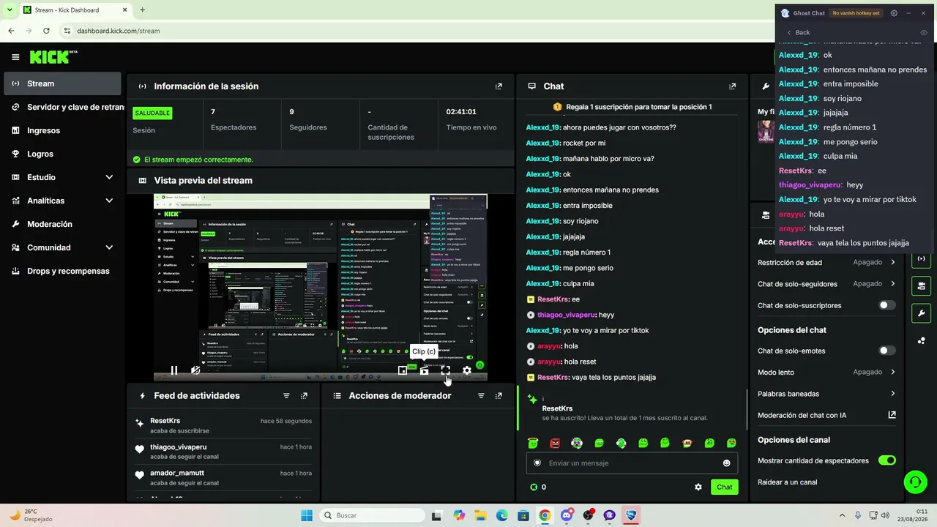The height and width of the screenshot is (527, 937).
Task: Open the new browser tab button
Action: (142, 10)
